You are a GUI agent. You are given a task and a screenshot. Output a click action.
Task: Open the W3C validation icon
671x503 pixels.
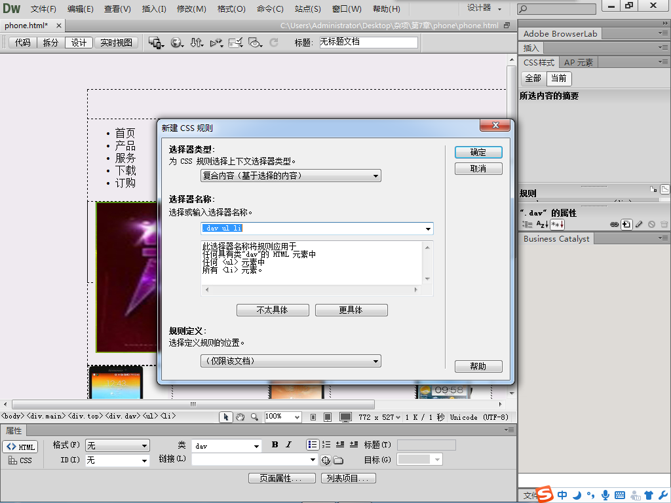[x=216, y=43]
